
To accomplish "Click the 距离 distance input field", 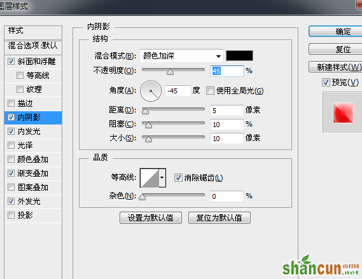I will pos(226,111).
